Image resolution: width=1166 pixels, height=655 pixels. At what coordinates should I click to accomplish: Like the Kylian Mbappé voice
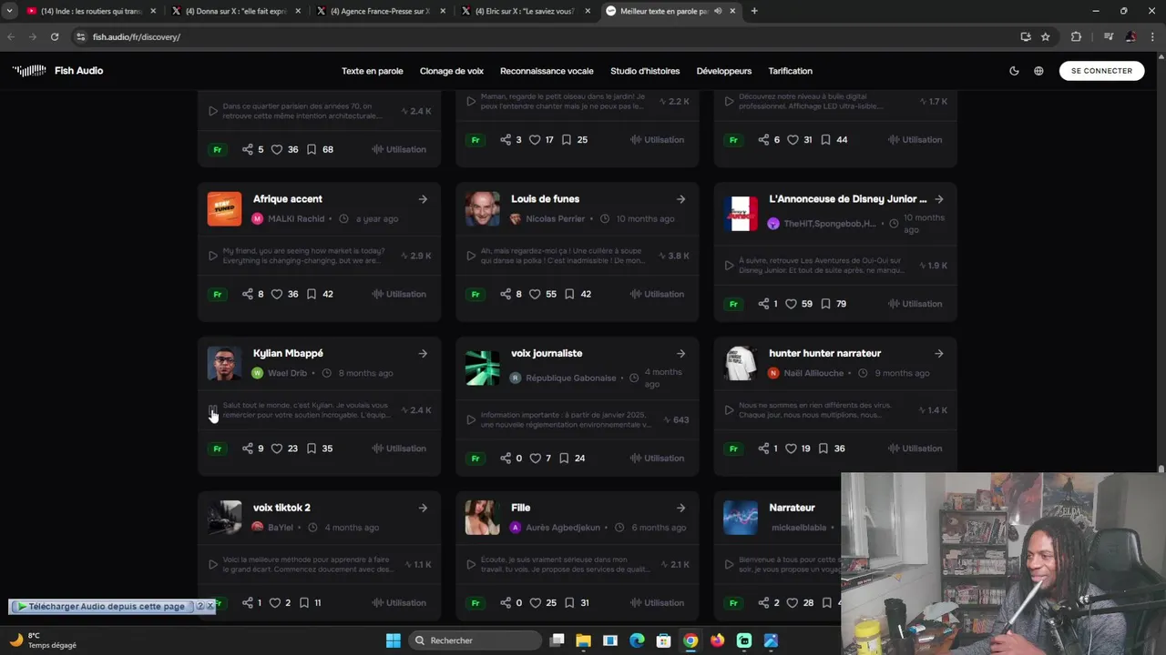(277, 448)
